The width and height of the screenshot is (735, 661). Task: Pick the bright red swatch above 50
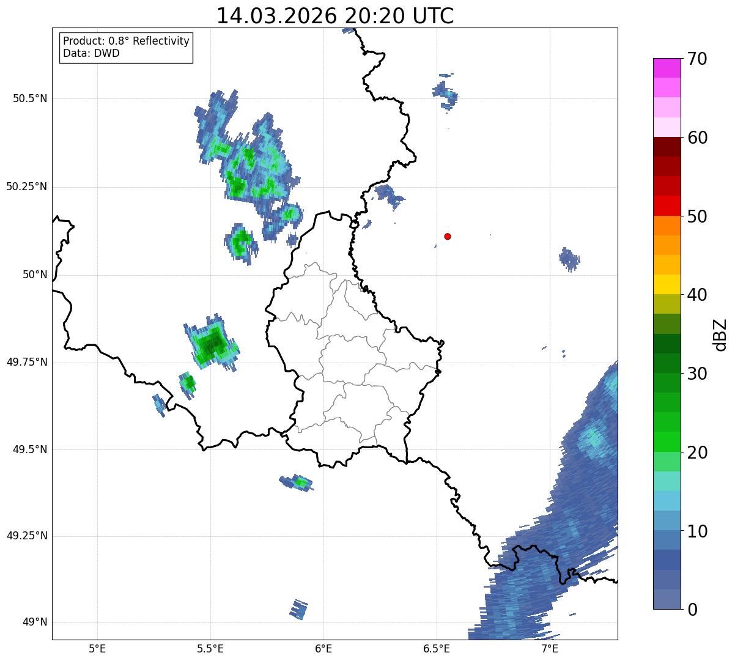tap(667, 205)
